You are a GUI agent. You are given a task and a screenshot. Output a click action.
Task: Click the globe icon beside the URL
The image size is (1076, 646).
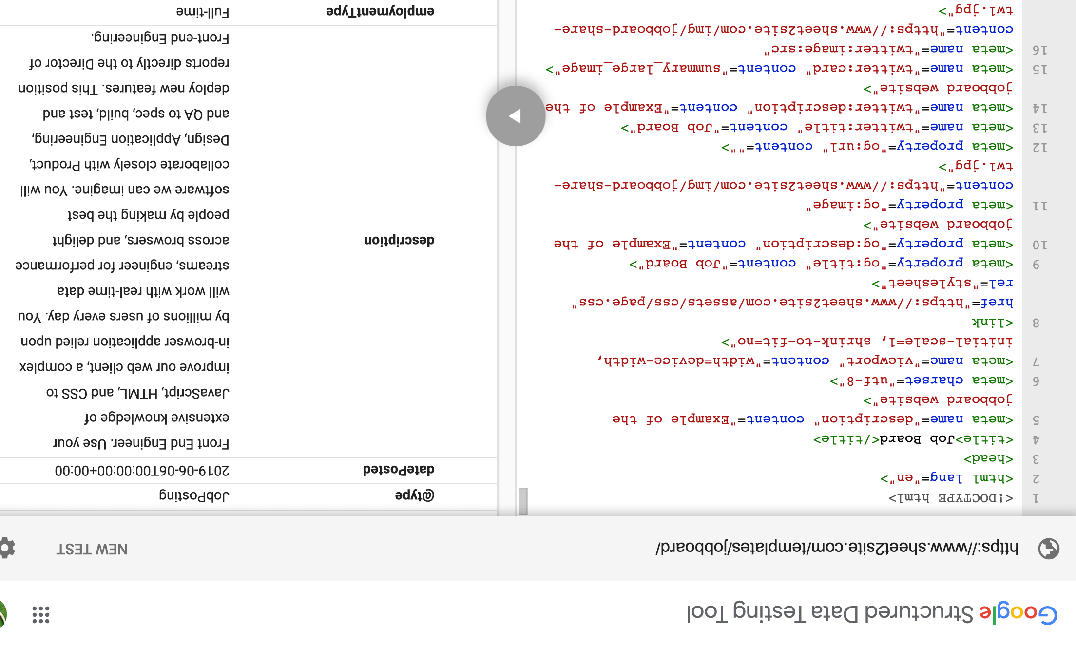tap(1048, 549)
